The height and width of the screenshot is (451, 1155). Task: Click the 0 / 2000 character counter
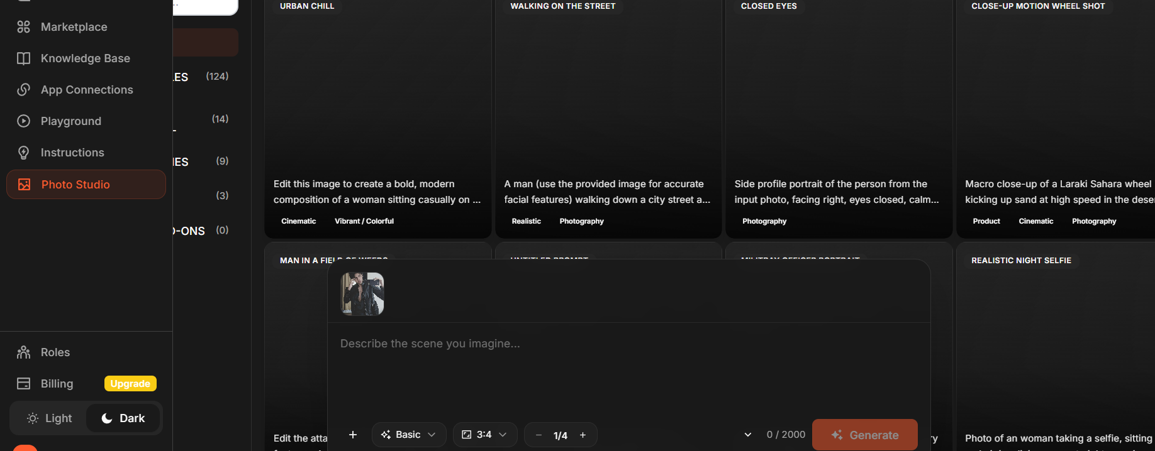[786, 435]
